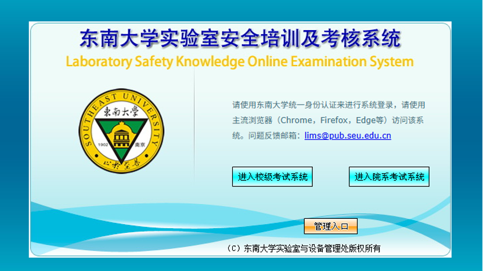Open the 管理入口 admin entrance
Viewport: 483px width, 271px height.
tap(330, 226)
